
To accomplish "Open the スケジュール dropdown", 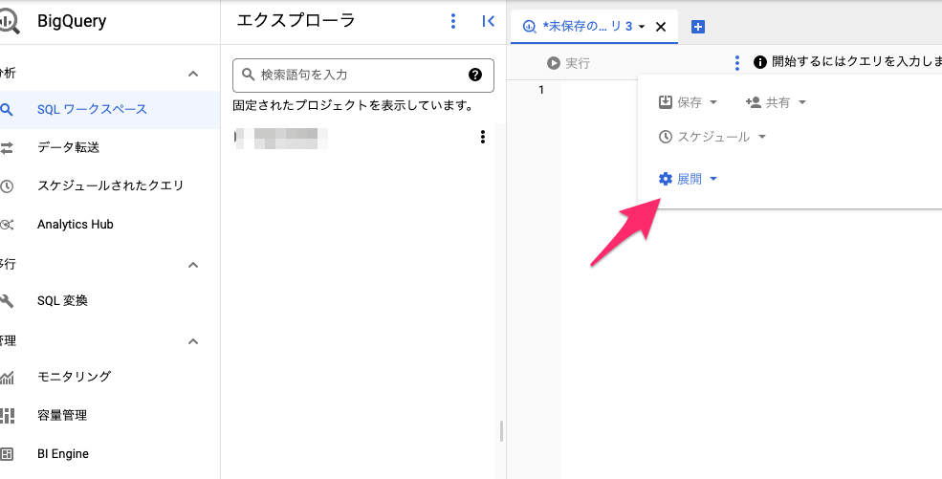I will 712,137.
